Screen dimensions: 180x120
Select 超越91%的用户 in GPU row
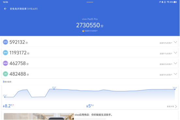[x=166, y=53]
